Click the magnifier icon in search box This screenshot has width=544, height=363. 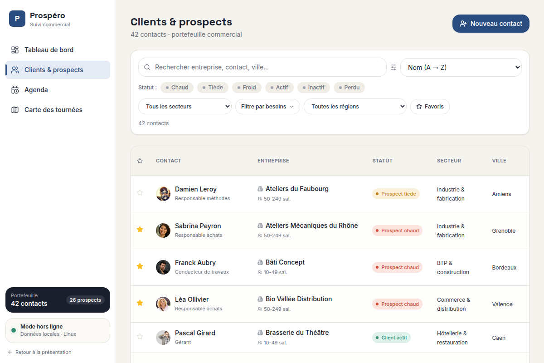147,67
